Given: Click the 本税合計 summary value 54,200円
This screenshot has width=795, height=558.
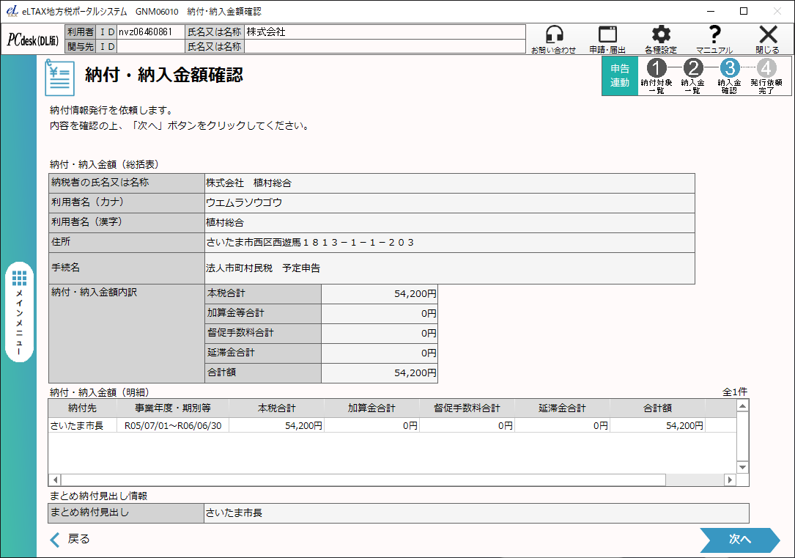Looking at the screenshot, I should 380,294.
